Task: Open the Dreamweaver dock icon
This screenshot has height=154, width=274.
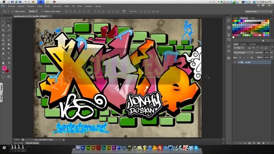Action: tap(88, 148)
